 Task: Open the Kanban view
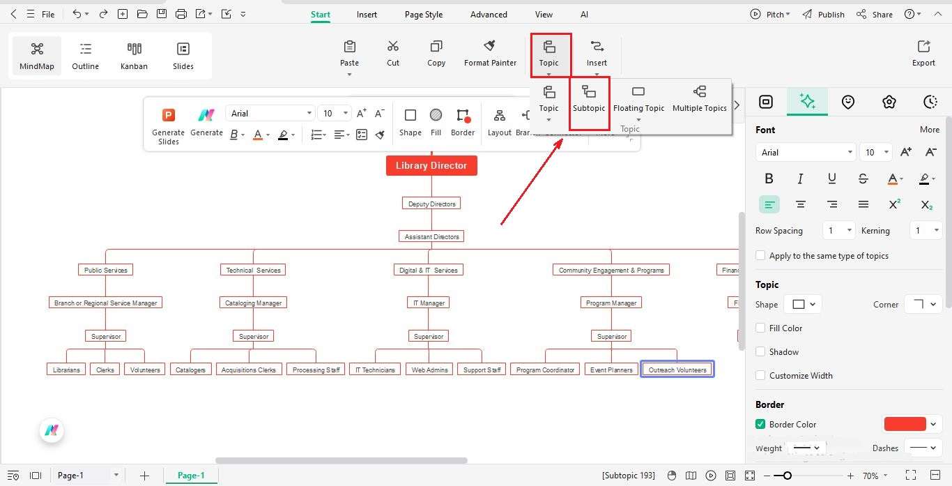click(x=134, y=55)
